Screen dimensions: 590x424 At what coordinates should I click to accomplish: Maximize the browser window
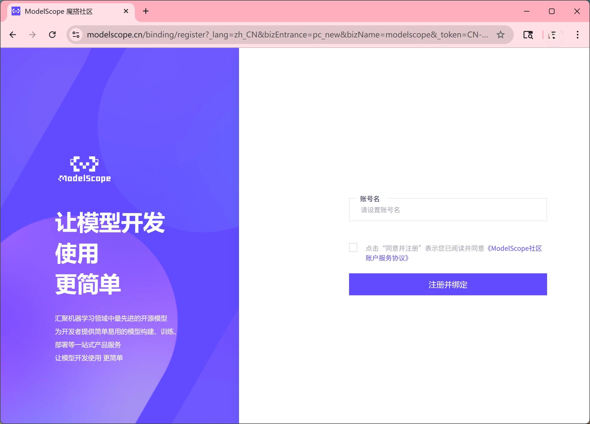pyautogui.click(x=551, y=11)
